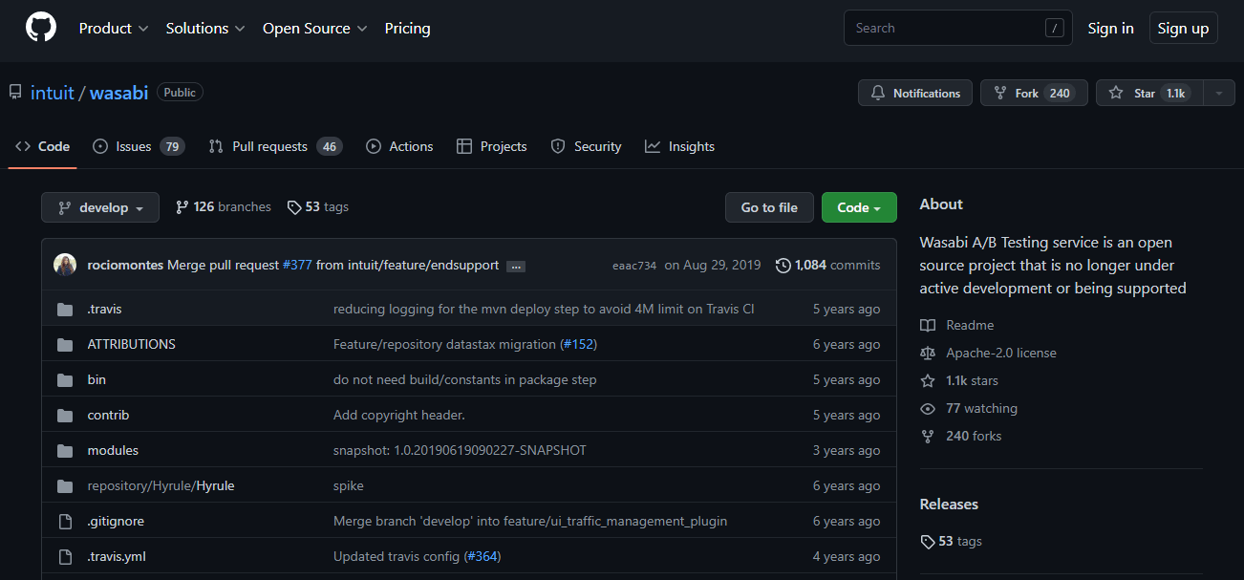The image size is (1244, 580).
Task: Click the tags icon next to 53 tags
Action: pos(294,207)
